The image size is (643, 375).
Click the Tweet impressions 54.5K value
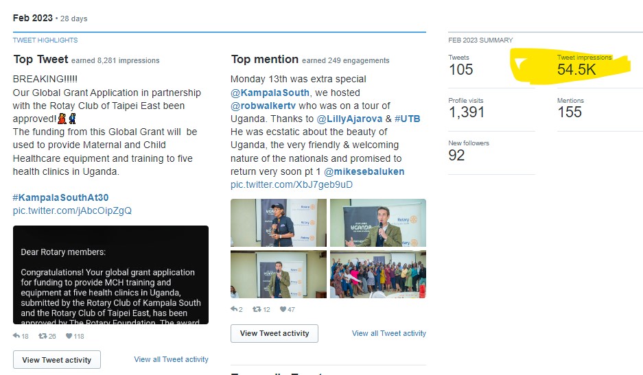tap(576, 70)
